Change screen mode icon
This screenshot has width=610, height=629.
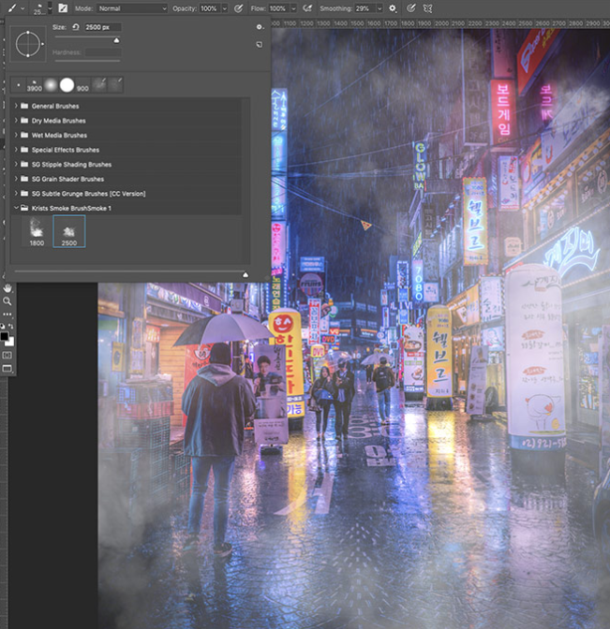[7, 368]
